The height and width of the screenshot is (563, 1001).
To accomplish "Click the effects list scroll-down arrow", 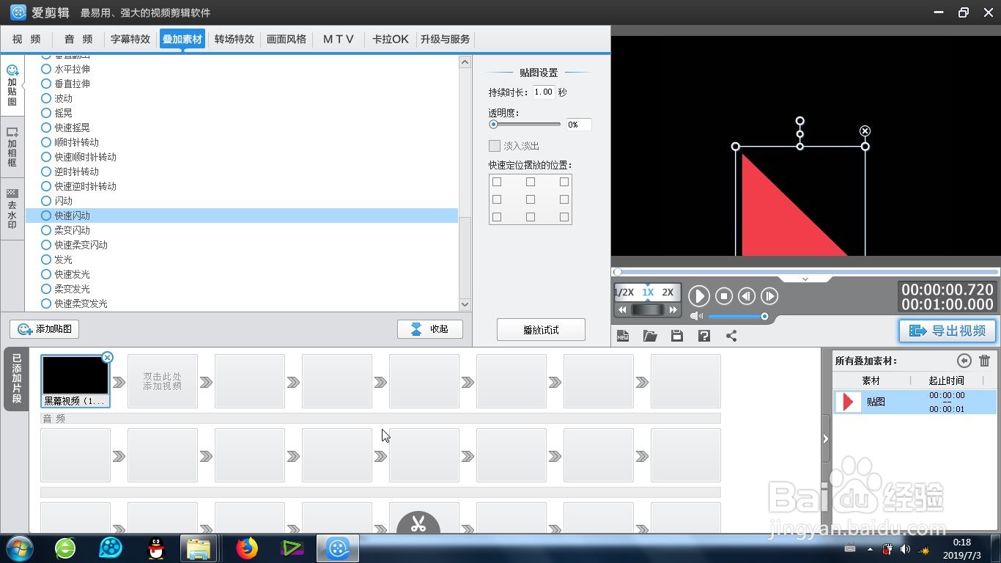I will (465, 303).
